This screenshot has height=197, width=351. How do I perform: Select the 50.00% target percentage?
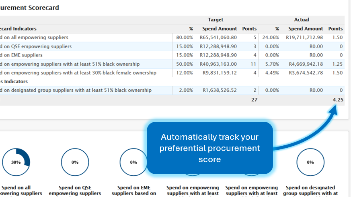185,64
